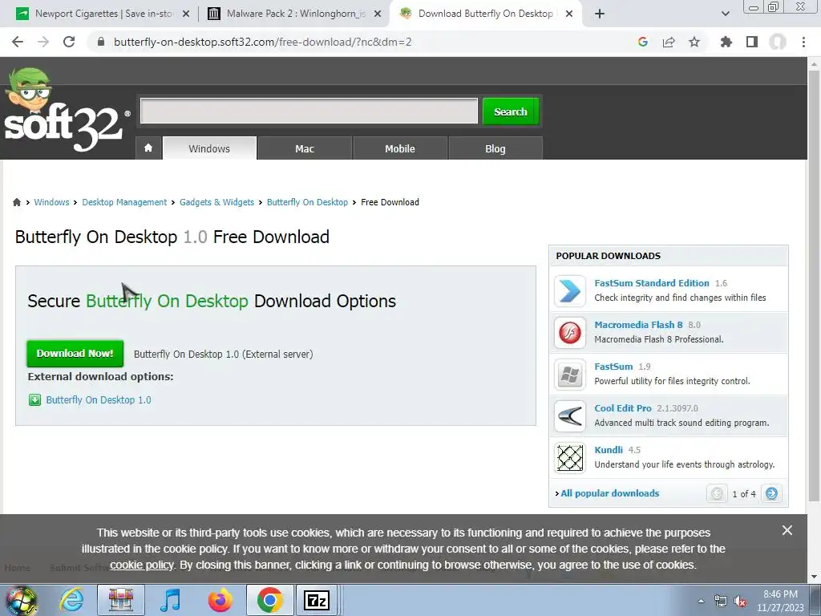Viewport: 821px width, 616px height.
Task: Close the Malware Pack 2 tab
Action: click(378, 14)
